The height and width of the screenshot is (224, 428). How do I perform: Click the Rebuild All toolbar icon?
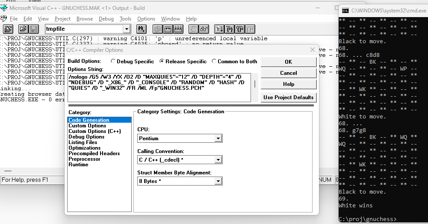coord(178,29)
